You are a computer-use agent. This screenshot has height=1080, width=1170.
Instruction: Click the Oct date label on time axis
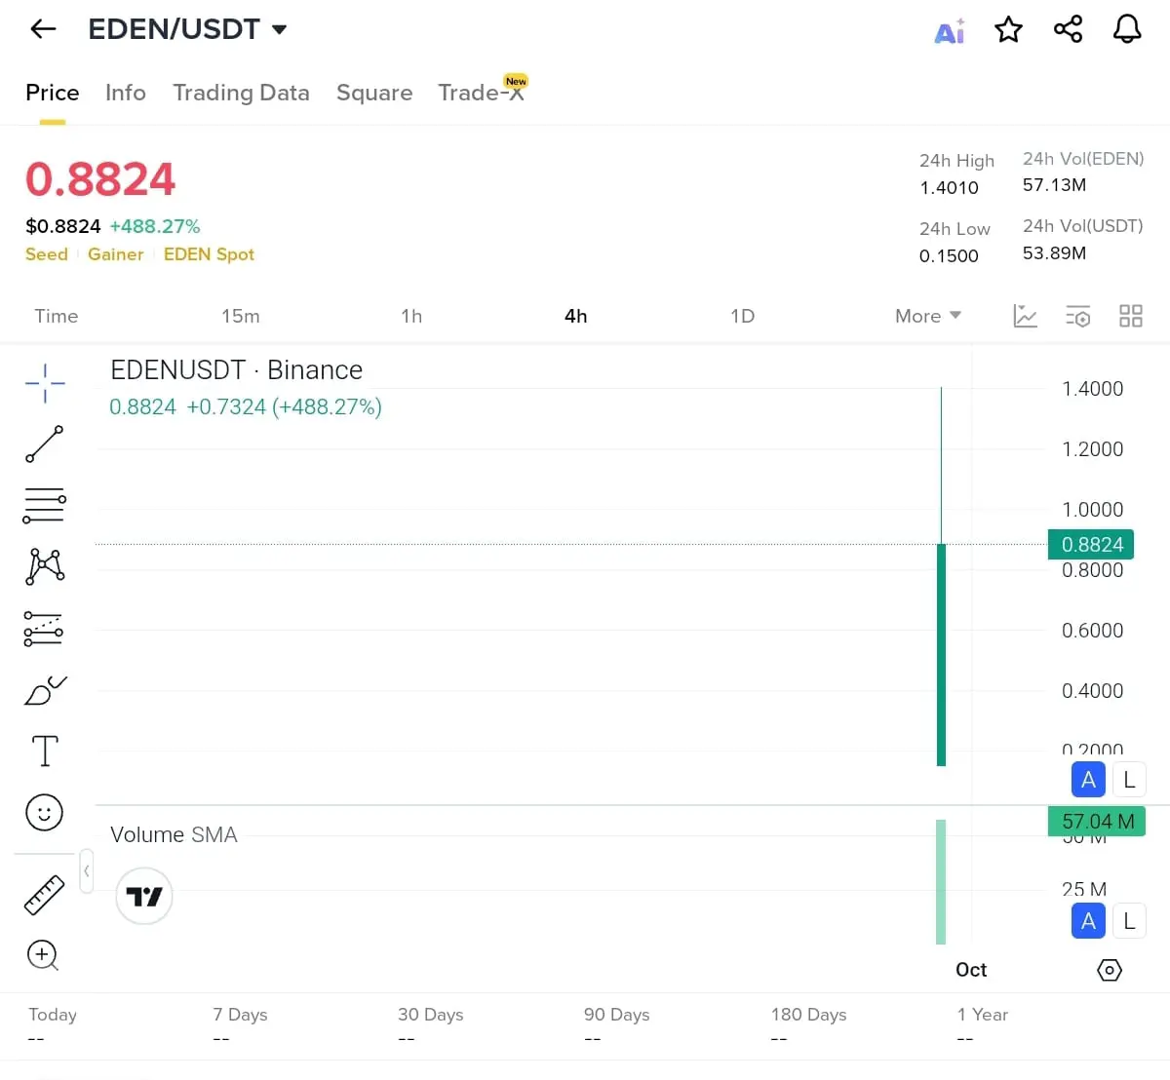click(x=971, y=970)
